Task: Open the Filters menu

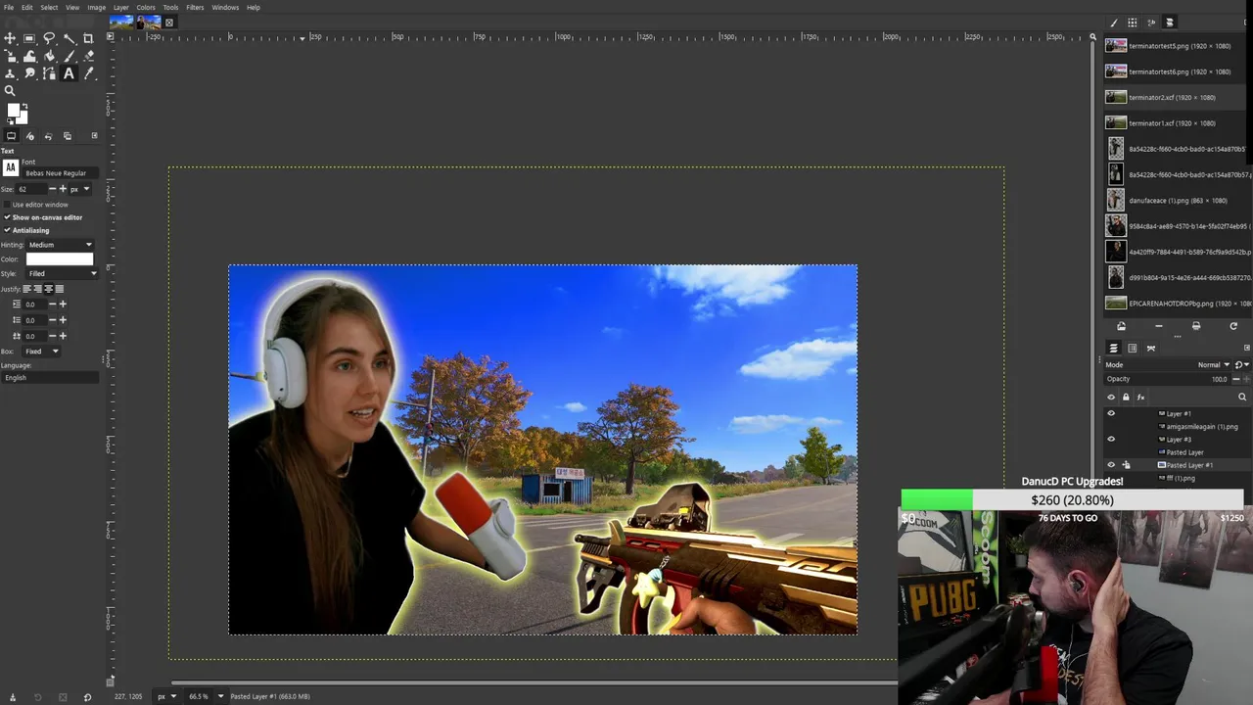Action: tap(195, 7)
